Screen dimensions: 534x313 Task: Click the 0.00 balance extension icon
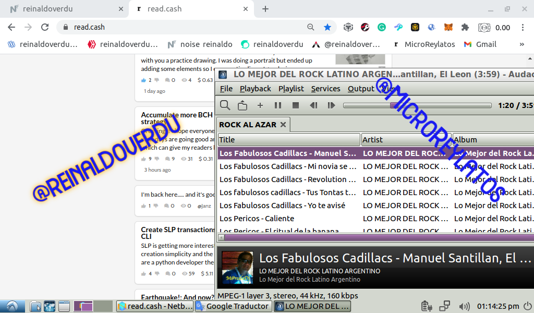click(494, 27)
